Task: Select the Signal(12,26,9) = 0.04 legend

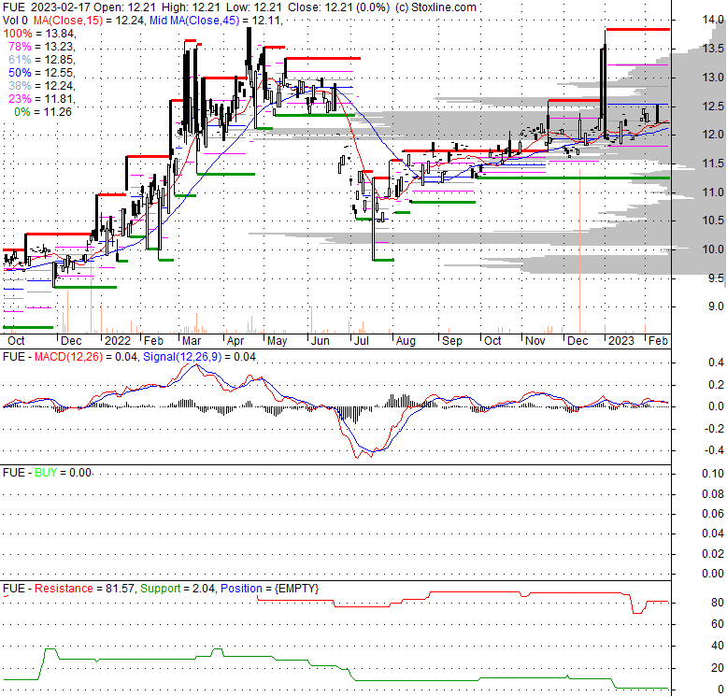Action: [x=199, y=356]
